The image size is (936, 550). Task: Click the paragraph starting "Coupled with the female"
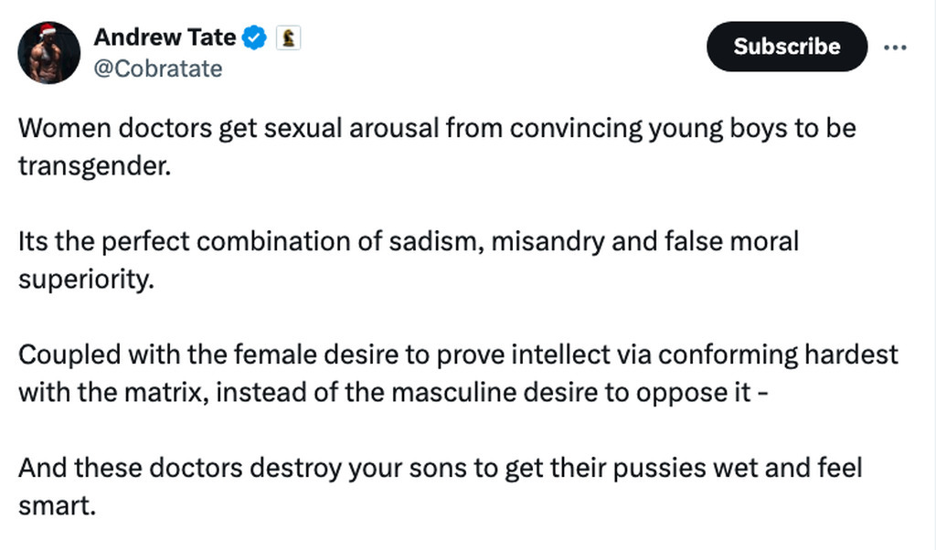(458, 373)
